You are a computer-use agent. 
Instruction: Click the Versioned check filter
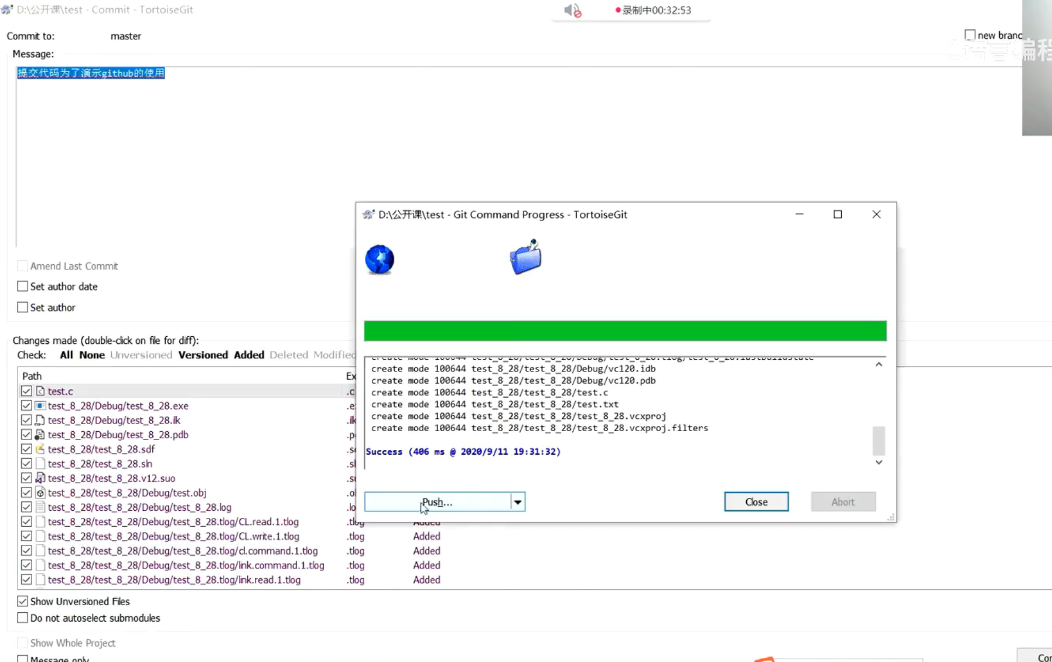click(203, 355)
